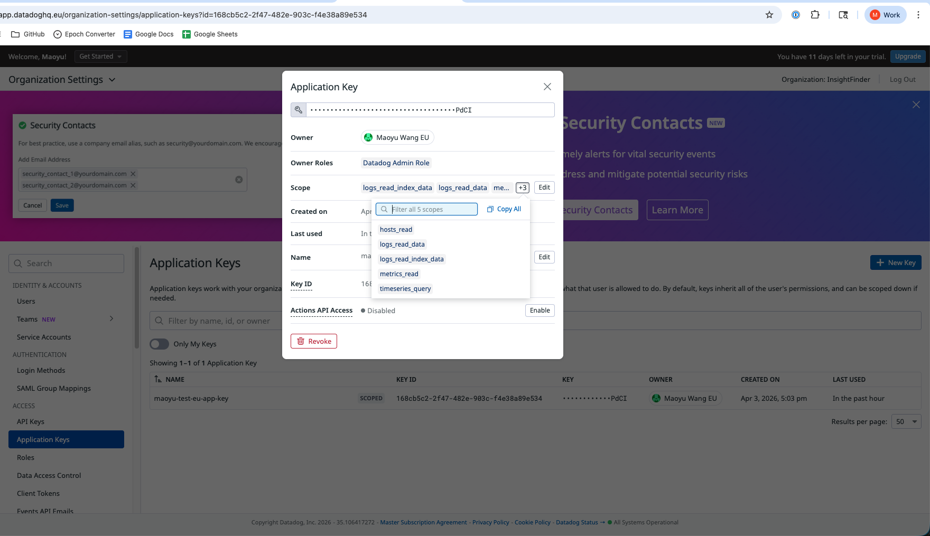Bookmark this page with the star icon
Viewport: 930px width, 536px height.
click(x=769, y=15)
